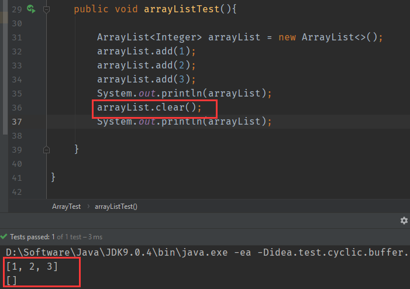Viewport: 410px width, 289px height.
Task: Collapse fold end marker at line 39
Action: (x=47, y=150)
